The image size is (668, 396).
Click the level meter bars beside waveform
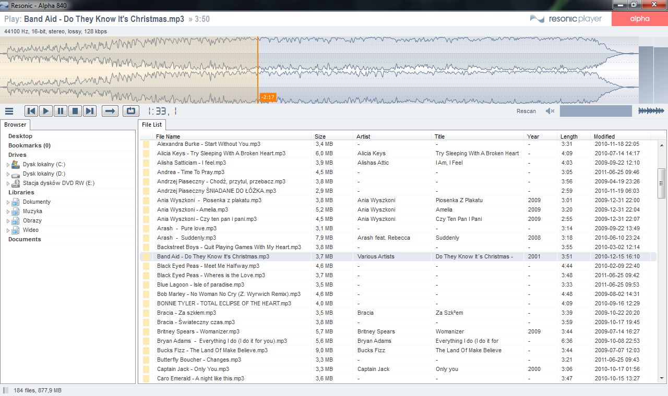(x=653, y=75)
